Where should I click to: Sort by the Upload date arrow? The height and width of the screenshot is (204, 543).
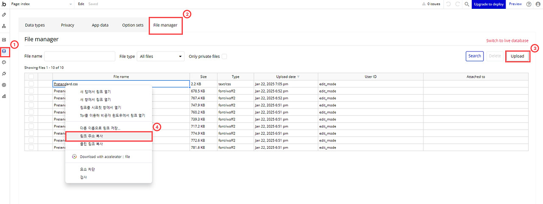(x=298, y=77)
